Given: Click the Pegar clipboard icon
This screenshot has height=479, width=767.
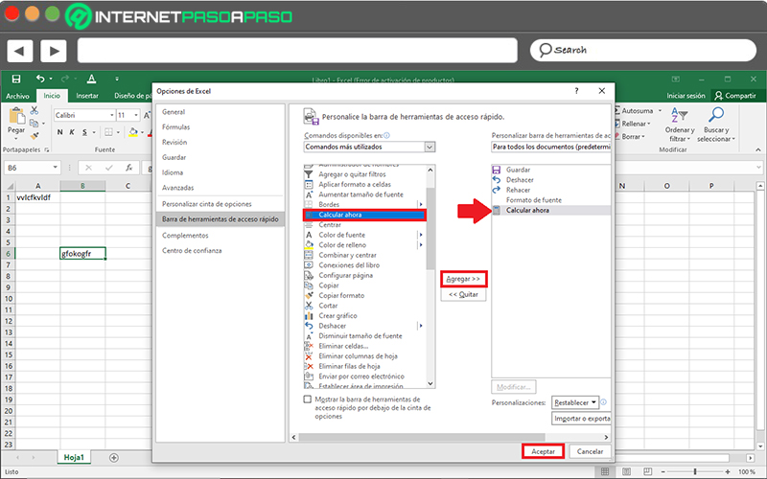Looking at the screenshot, I should pyautogui.click(x=15, y=119).
